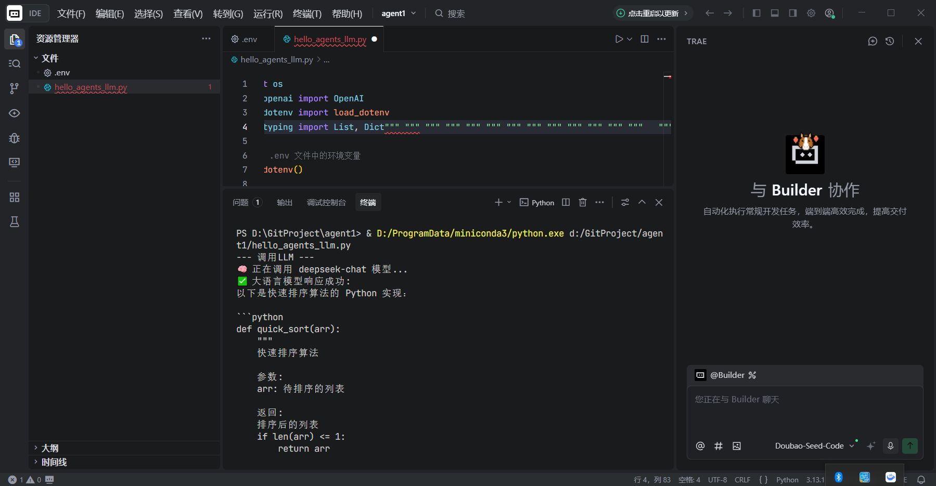Add a new terminal with plus icon

pyautogui.click(x=498, y=202)
